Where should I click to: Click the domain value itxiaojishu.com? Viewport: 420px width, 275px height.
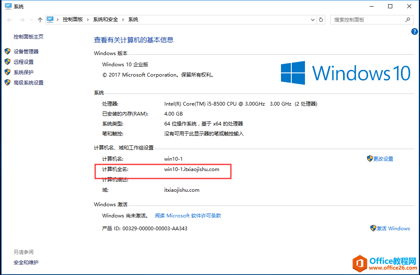coord(182,190)
